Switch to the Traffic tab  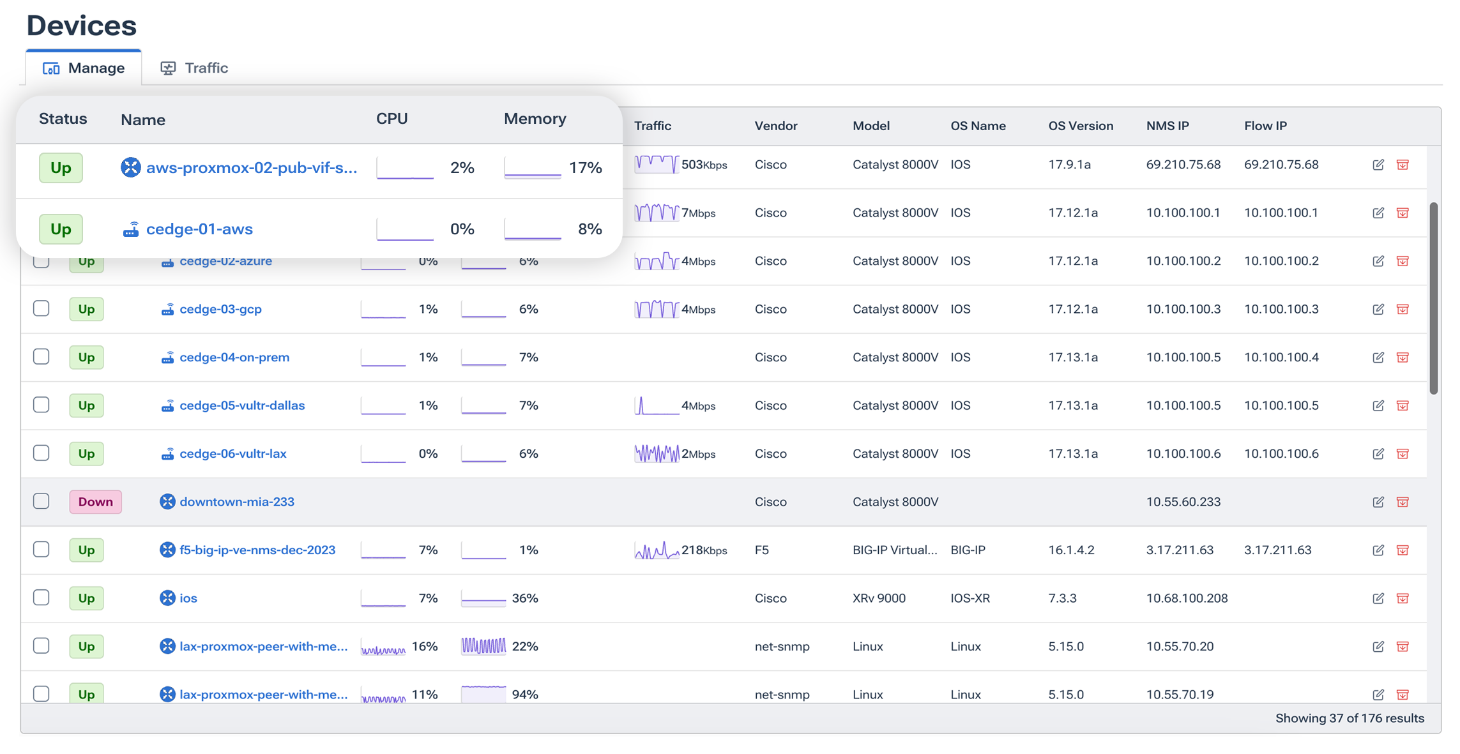pyautogui.click(x=194, y=68)
